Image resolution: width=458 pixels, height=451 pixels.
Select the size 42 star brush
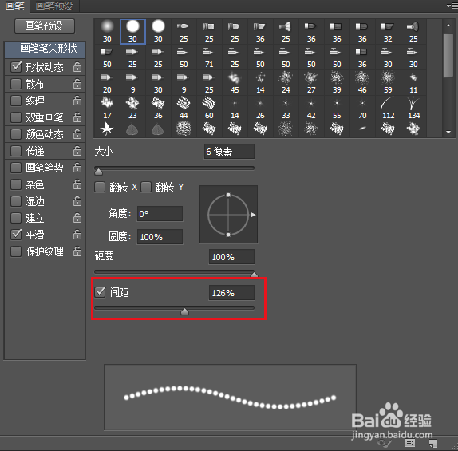pos(311,109)
